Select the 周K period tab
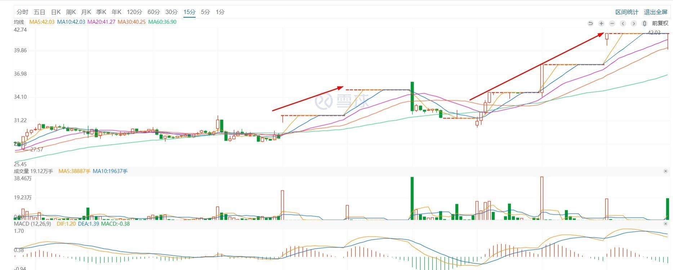Screen dimensions: 673x270 [x=71, y=12]
